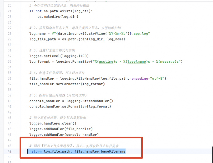This screenshot has width=213, height=163.
Task: Click logger.addHandler(console_handler) on line 46
Action: tap(64, 135)
